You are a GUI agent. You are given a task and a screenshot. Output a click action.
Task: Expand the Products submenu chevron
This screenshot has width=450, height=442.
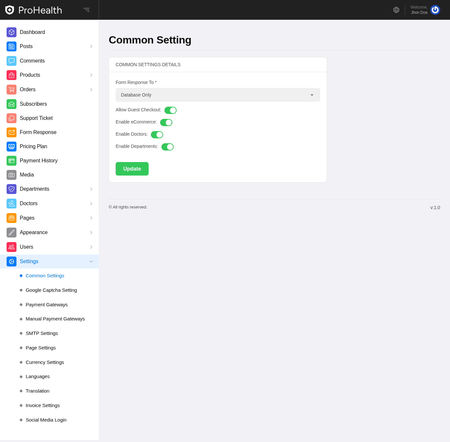pyautogui.click(x=91, y=75)
